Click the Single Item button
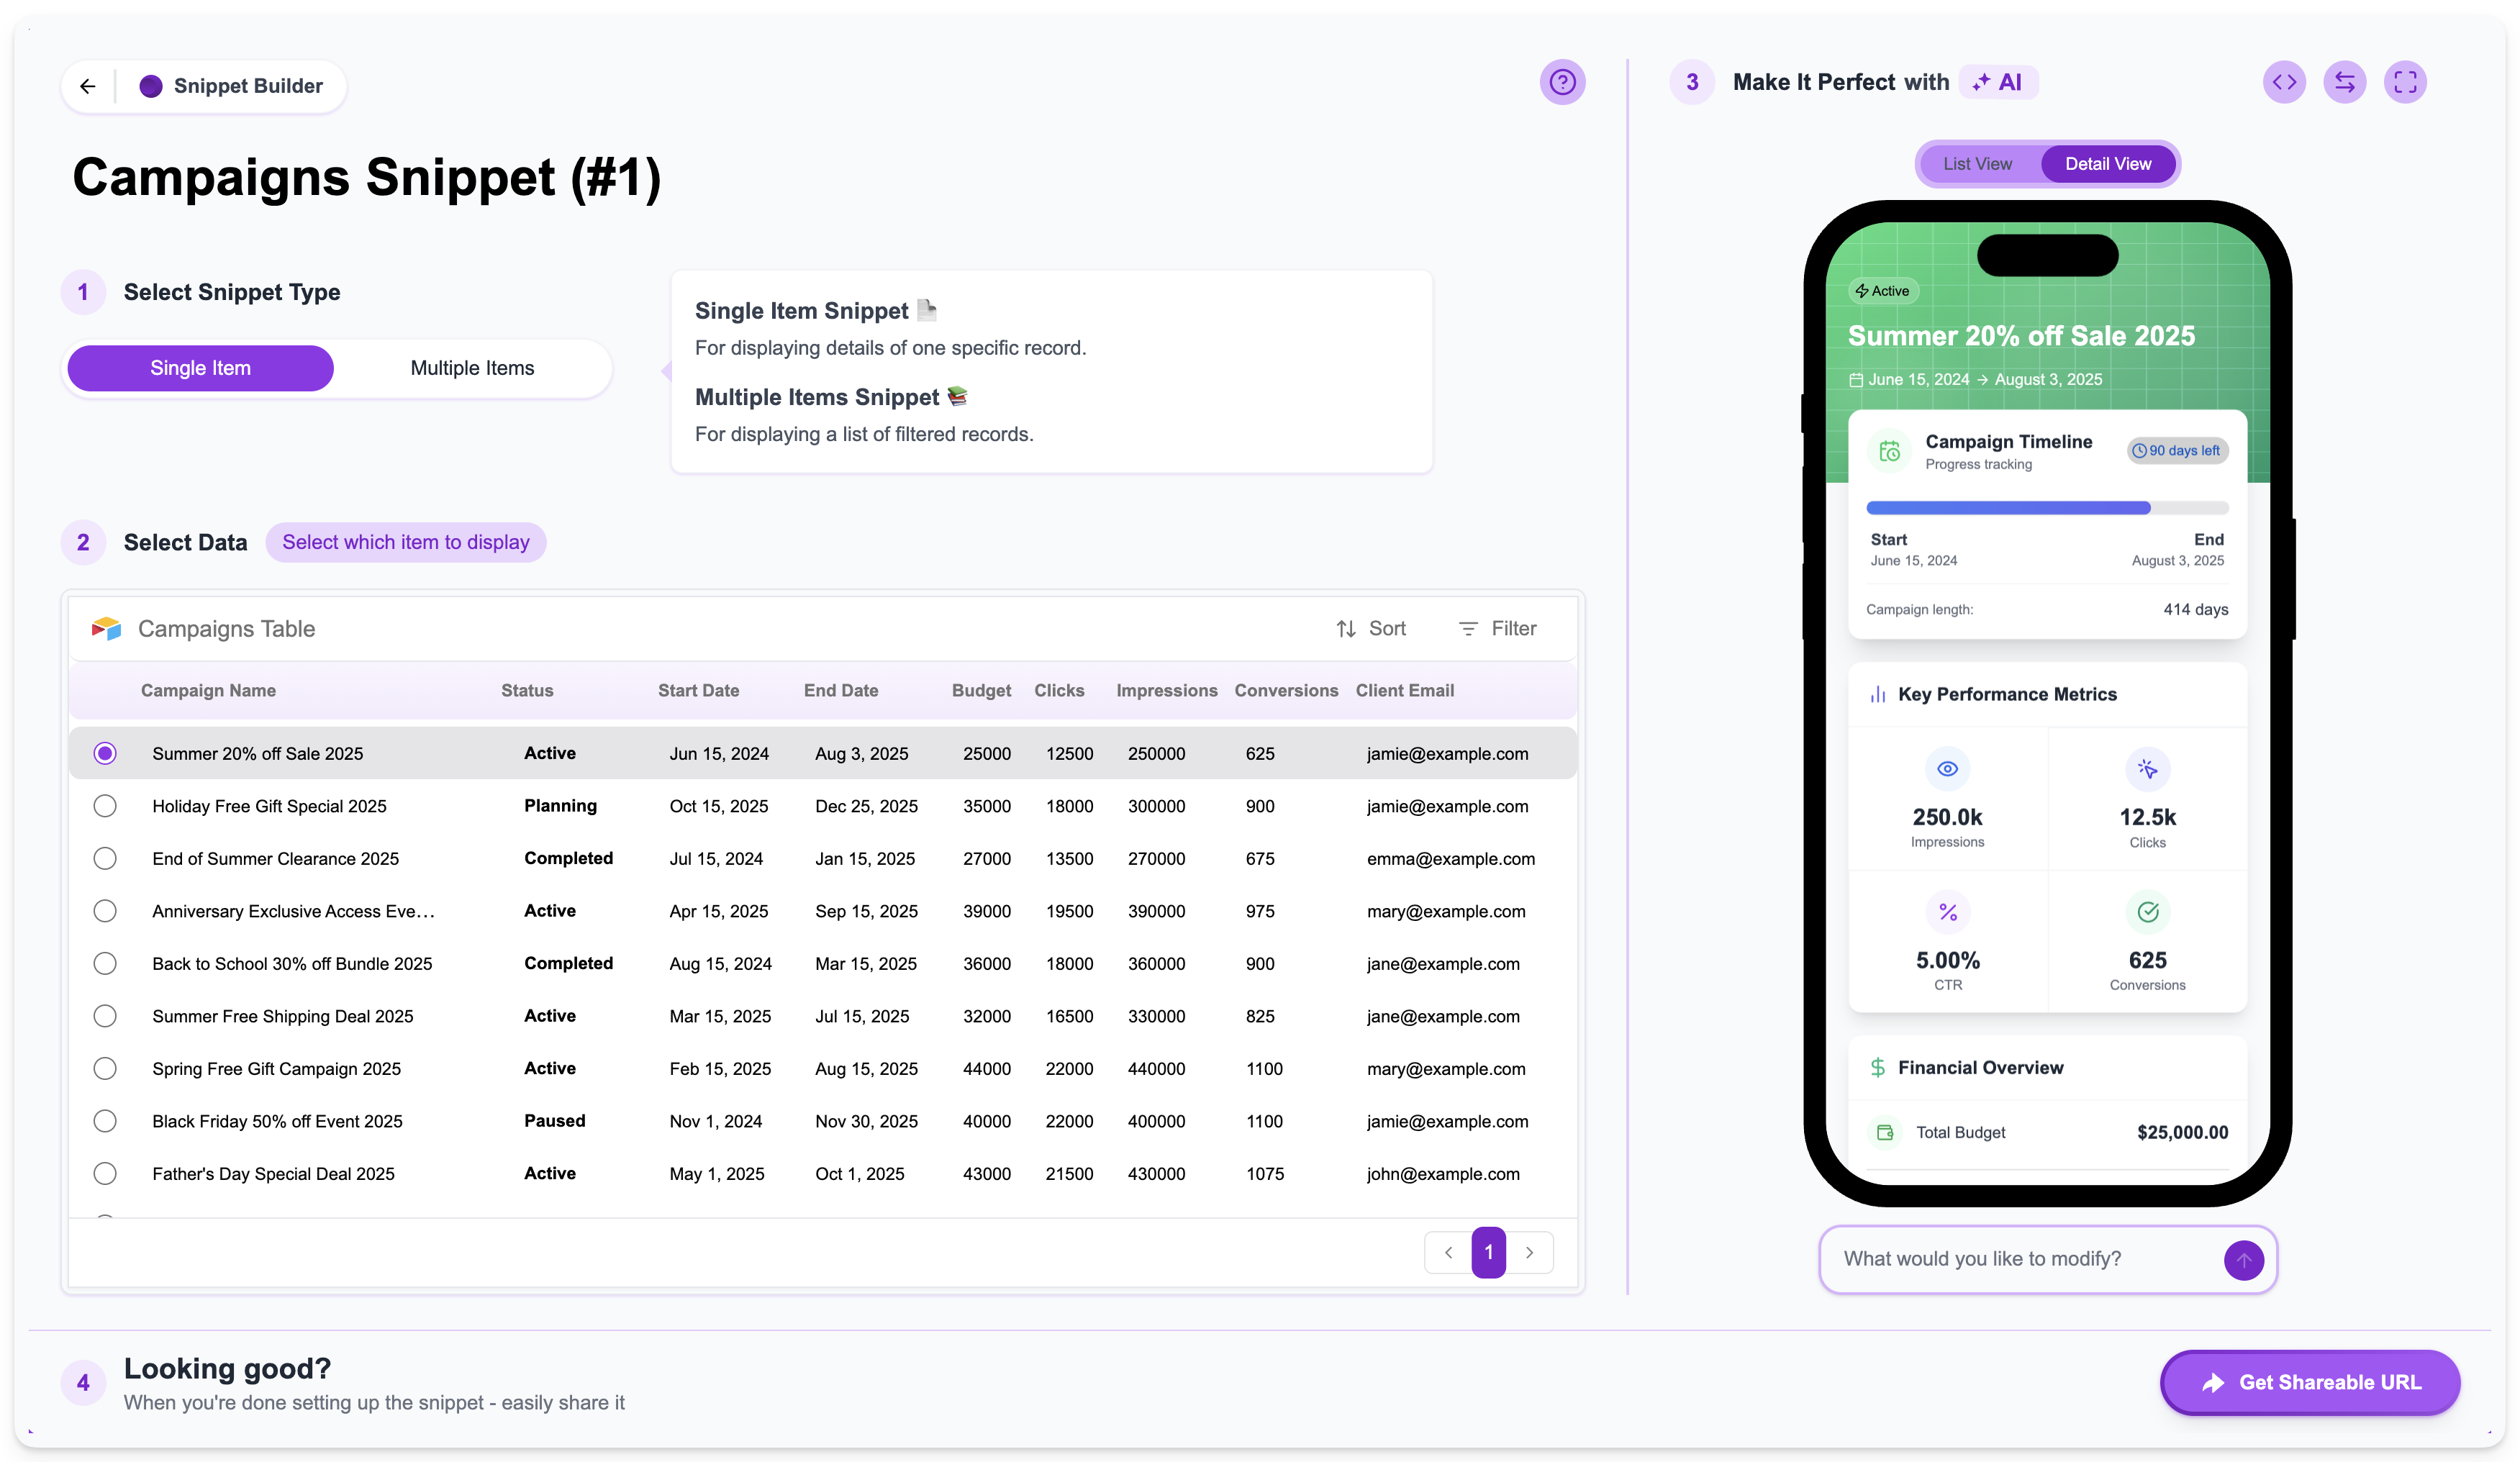 pyautogui.click(x=200, y=368)
